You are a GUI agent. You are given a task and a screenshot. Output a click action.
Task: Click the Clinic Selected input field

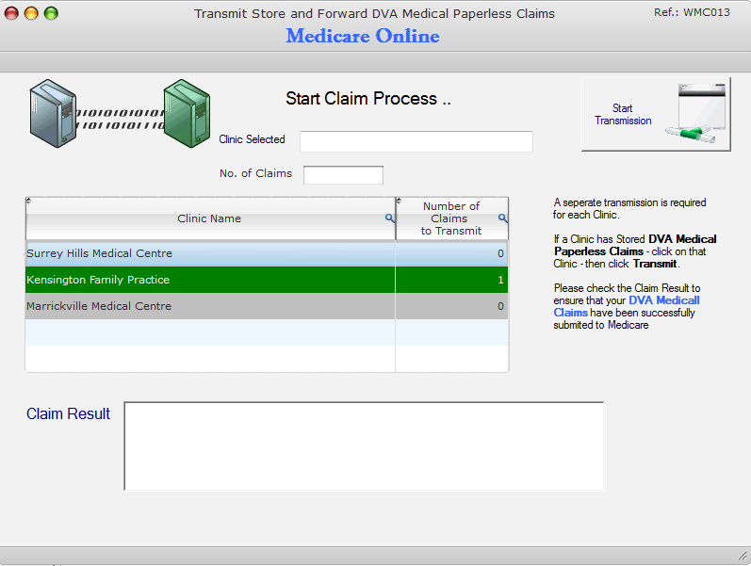(416, 141)
